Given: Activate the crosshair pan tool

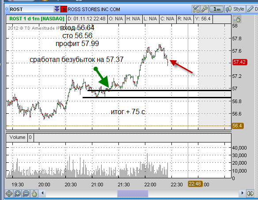Looking at the screenshot, I should coord(9,193).
